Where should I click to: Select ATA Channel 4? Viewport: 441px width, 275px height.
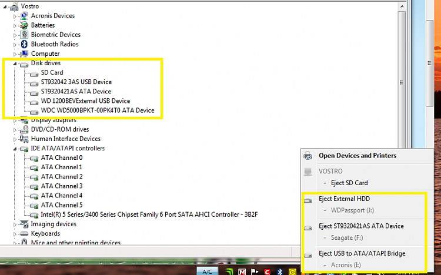[62, 196]
